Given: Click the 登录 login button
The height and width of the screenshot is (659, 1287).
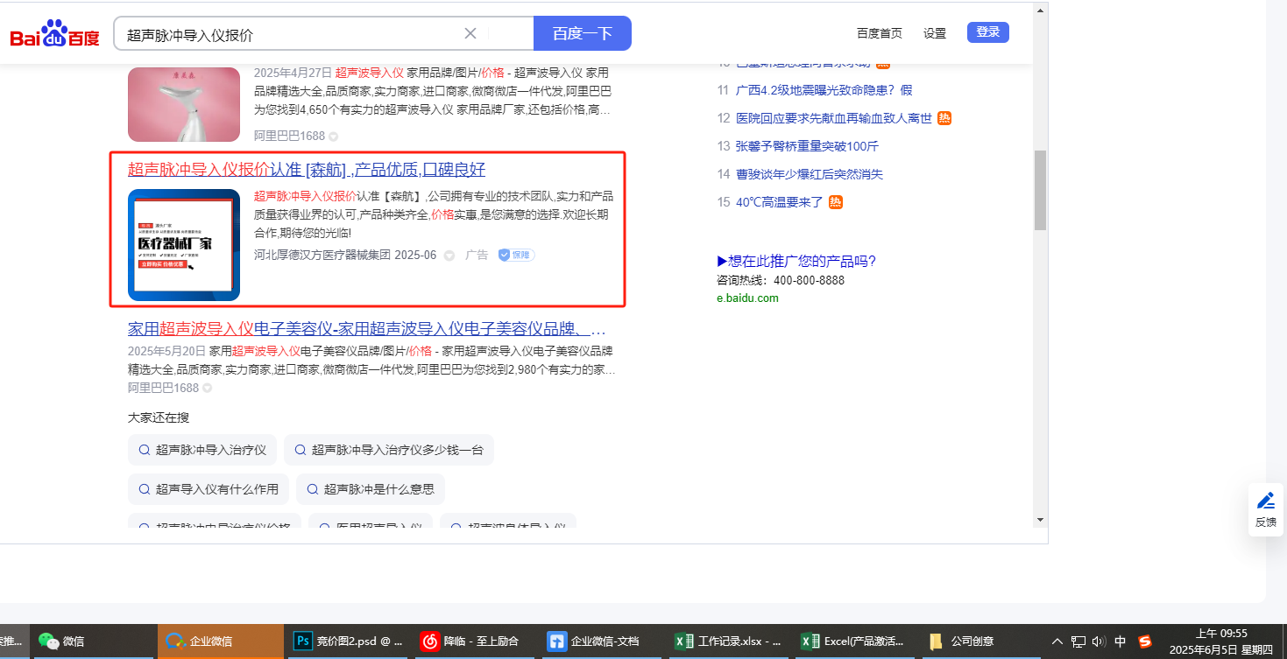Looking at the screenshot, I should [x=987, y=32].
